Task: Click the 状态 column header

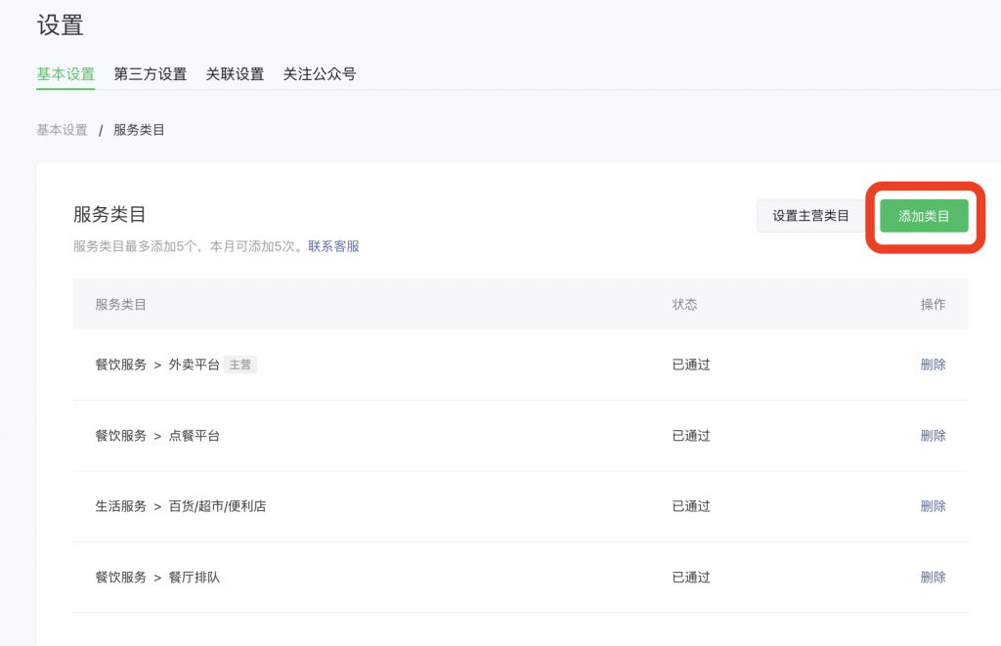Action: (x=684, y=304)
